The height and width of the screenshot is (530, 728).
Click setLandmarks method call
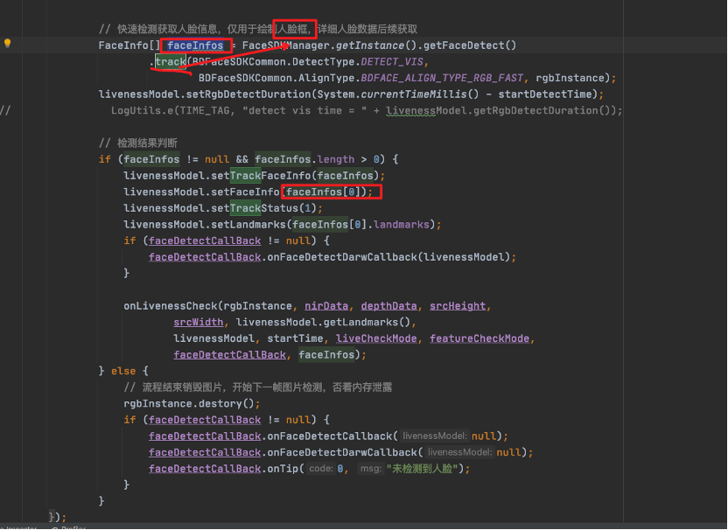coord(248,224)
